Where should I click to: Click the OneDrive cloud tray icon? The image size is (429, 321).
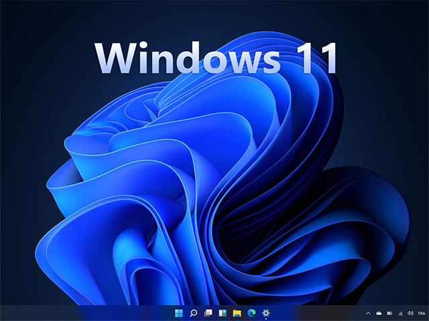point(379,314)
